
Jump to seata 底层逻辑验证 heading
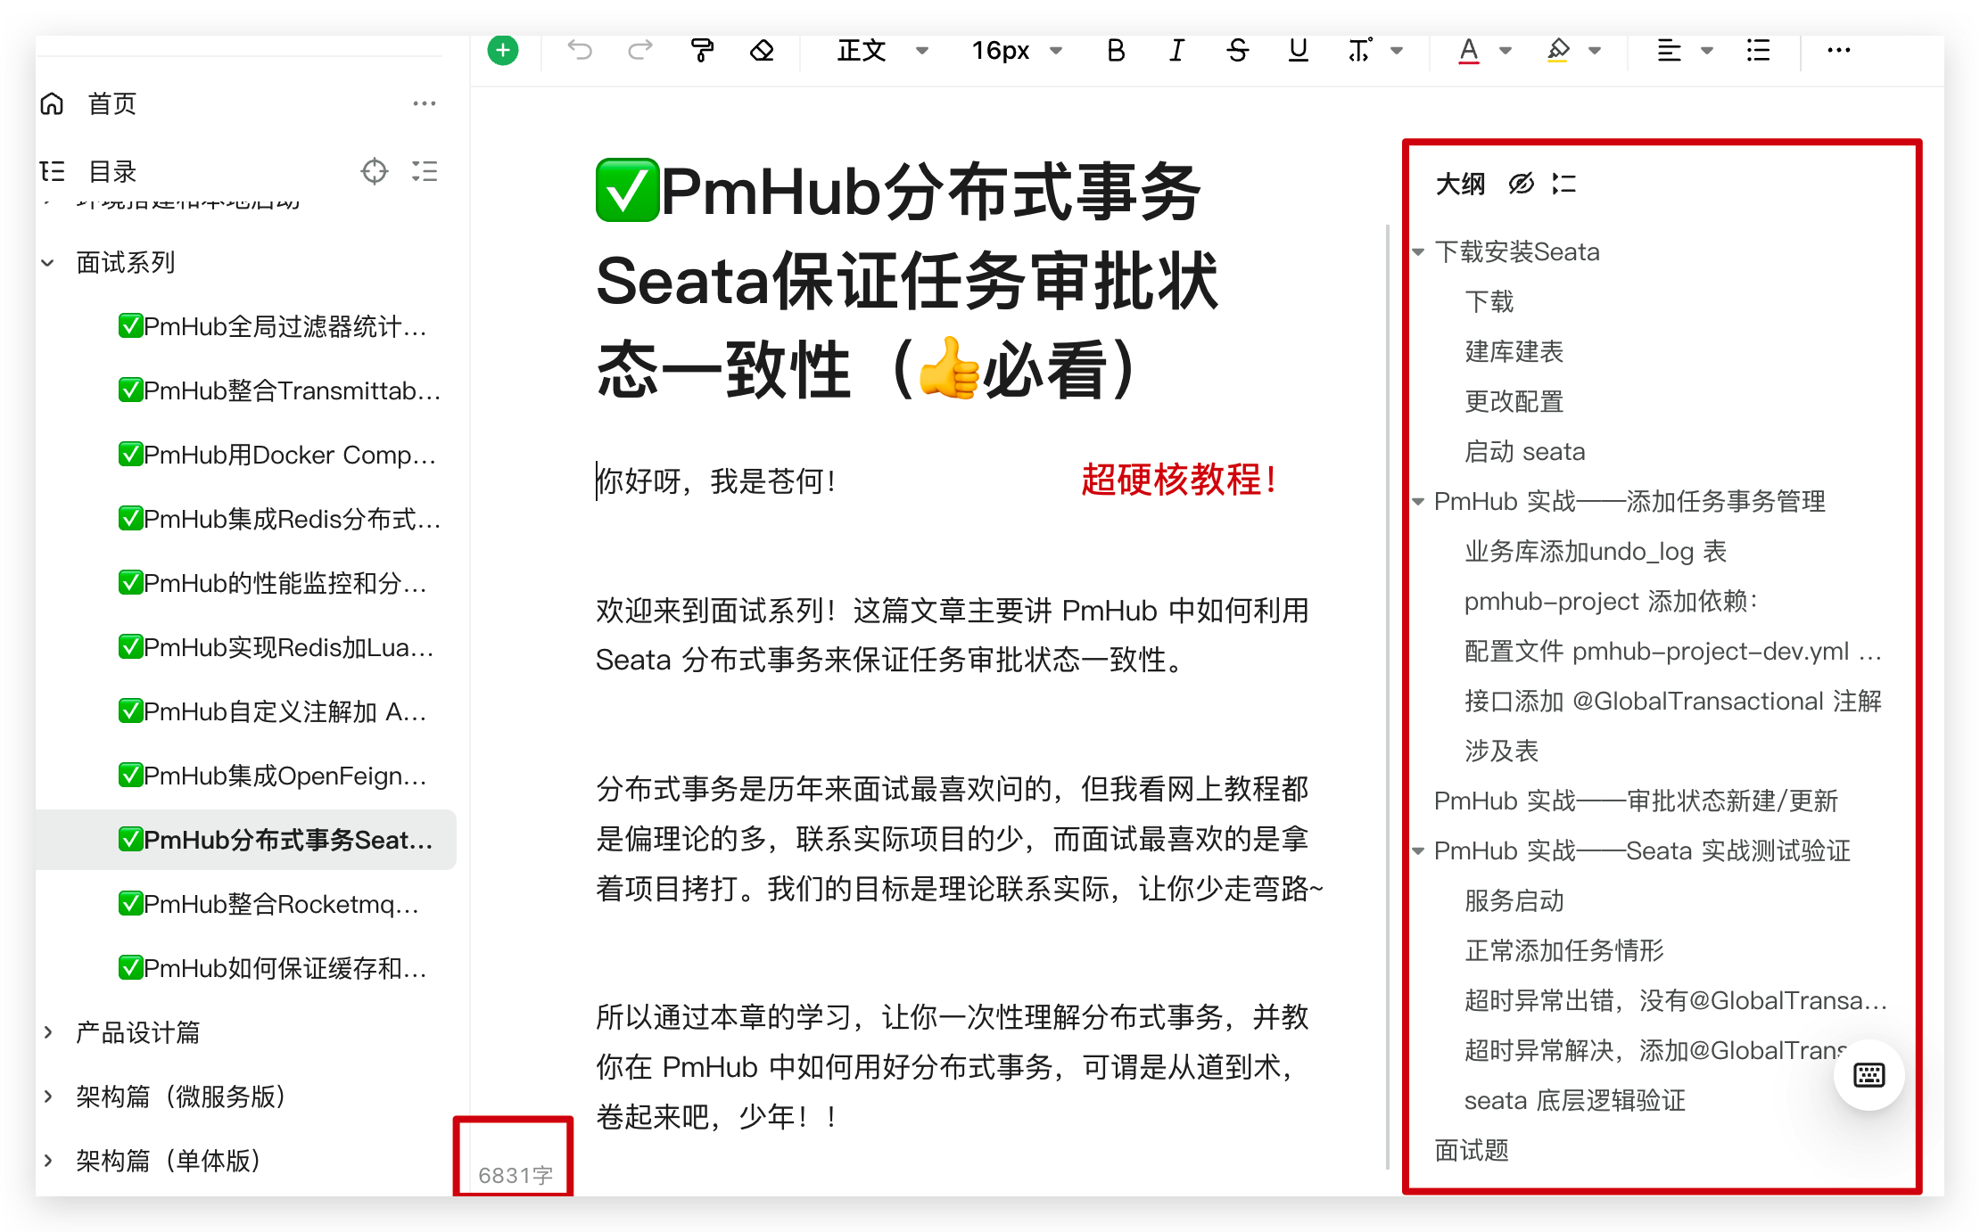tap(1575, 1100)
